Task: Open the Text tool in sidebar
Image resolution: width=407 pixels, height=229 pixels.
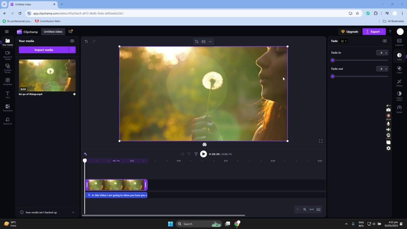Action: (x=8, y=94)
